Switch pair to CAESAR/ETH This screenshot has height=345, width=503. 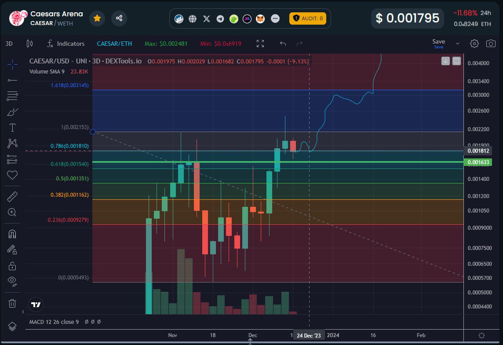point(114,44)
